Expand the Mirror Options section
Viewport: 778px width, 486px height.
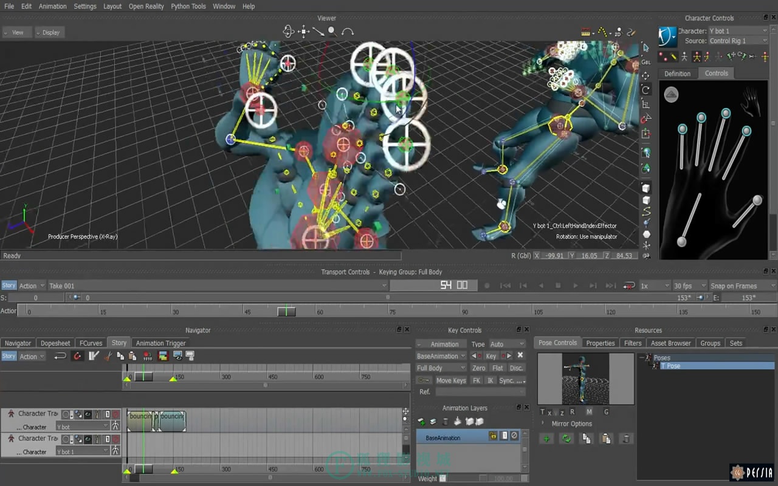coord(542,423)
